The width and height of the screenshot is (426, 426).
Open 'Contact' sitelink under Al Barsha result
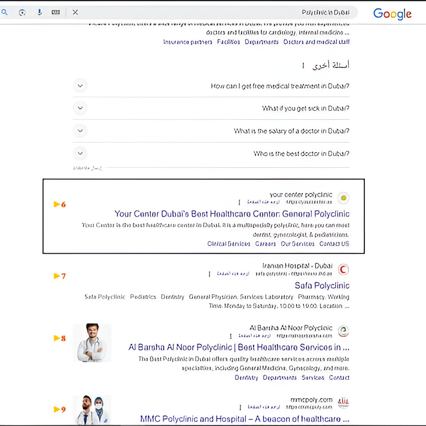pos(339,378)
